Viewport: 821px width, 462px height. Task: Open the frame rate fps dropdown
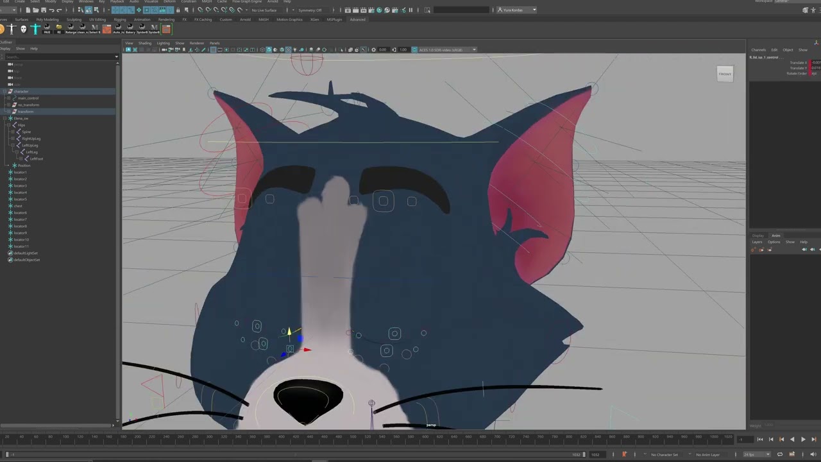756,454
